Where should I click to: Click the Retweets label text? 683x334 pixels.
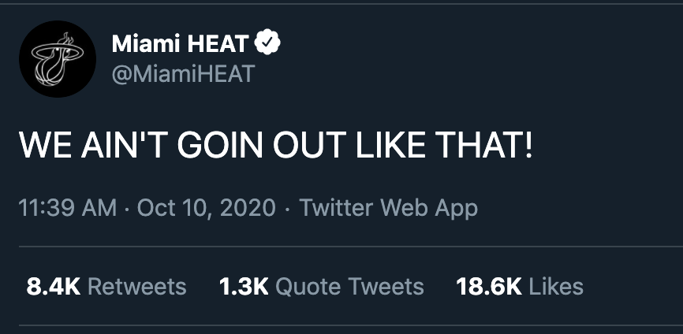click(137, 287)
